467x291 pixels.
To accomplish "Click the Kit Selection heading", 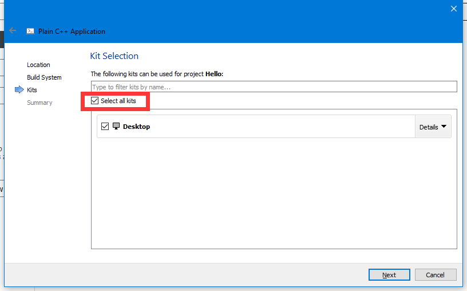I will point(114,56).
